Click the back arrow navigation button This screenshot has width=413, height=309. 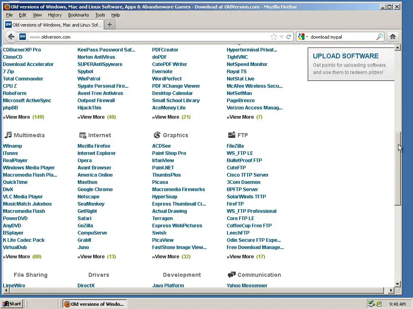(11, 37)
